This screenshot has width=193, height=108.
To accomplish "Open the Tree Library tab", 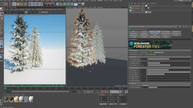I will pyautogui.click(x=144, y=37).
